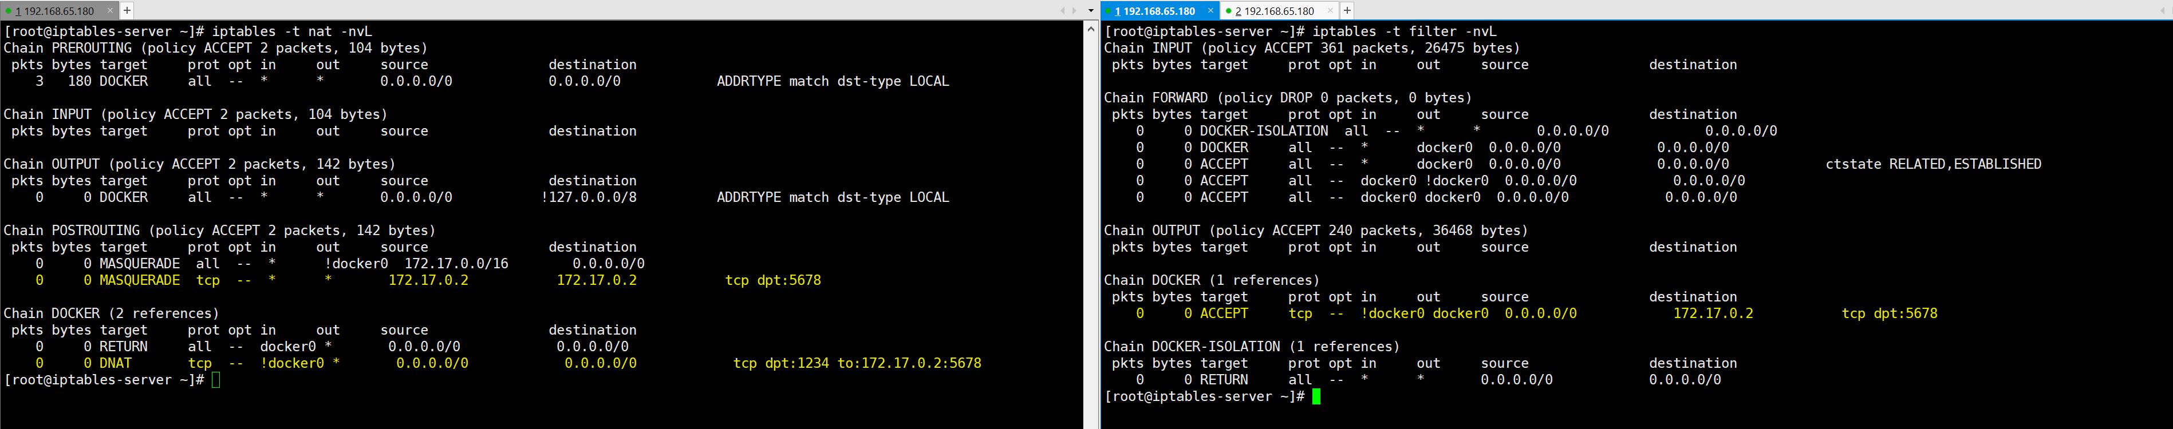Click 'Chain OUTPUT' line with 36468 bytes

(1316, 230)
